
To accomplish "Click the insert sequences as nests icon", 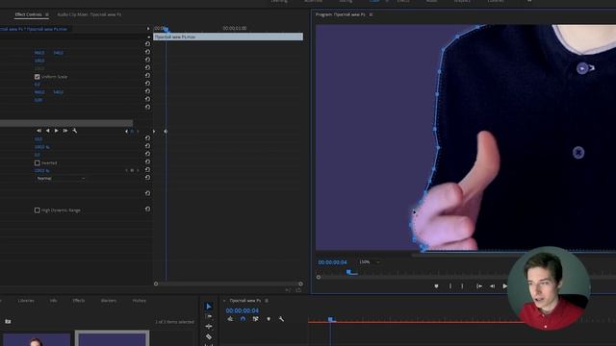I will [230, 319].
